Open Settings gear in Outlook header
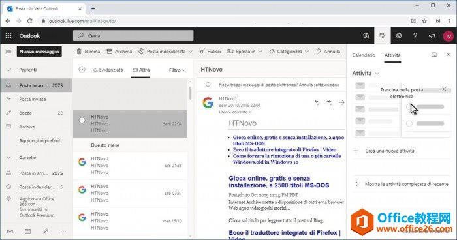Viewport: 457px width, 240px height. click(x=399, y=35)
